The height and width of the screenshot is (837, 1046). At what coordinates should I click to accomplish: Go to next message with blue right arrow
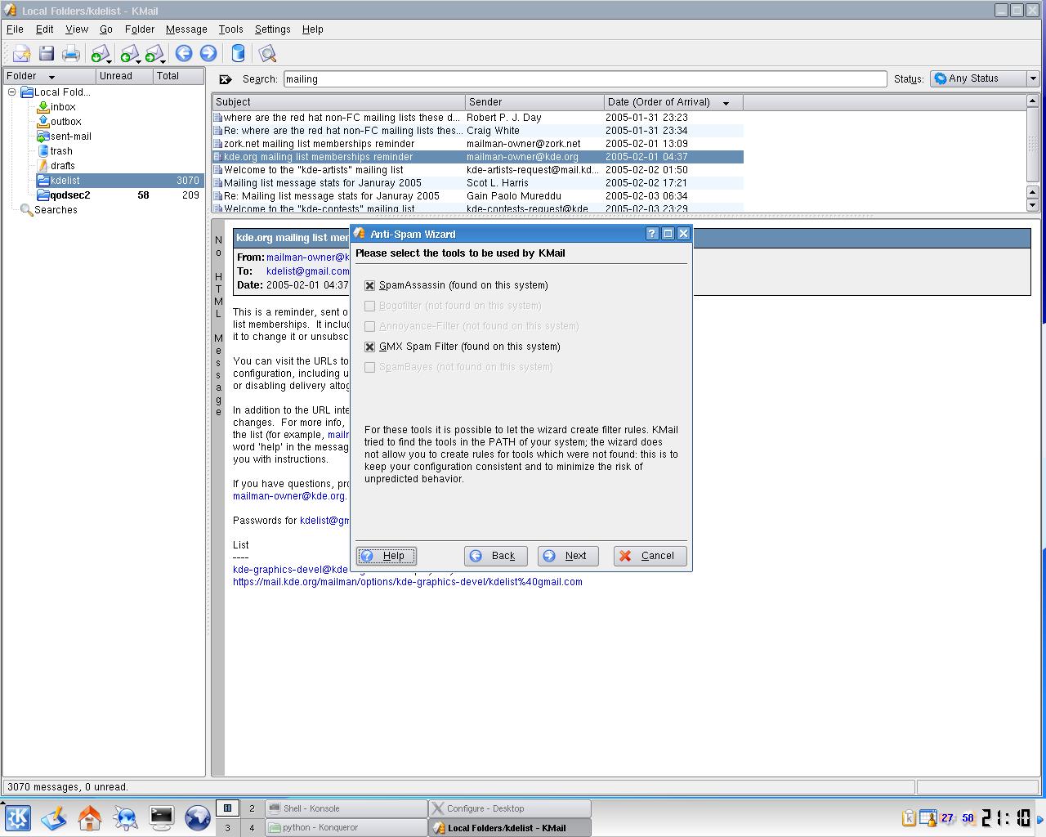pyautogui.click(x=208, y=54)
